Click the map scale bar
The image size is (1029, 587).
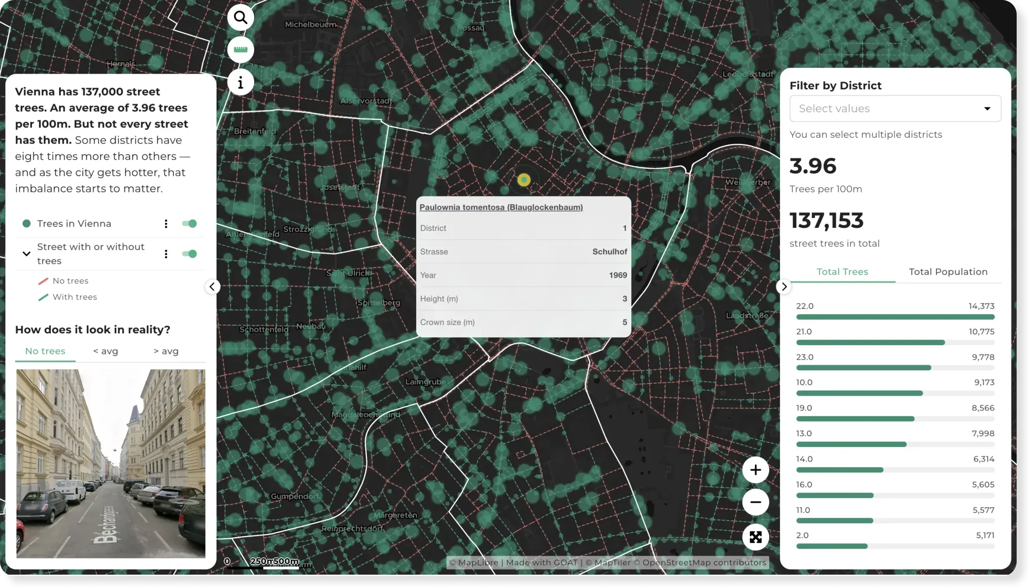pyautogui.click(x=263, y=563)
